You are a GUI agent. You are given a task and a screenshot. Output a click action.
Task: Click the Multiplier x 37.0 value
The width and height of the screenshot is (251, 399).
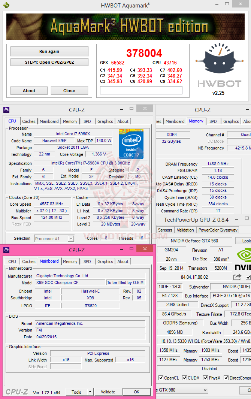tap(51, 211)
